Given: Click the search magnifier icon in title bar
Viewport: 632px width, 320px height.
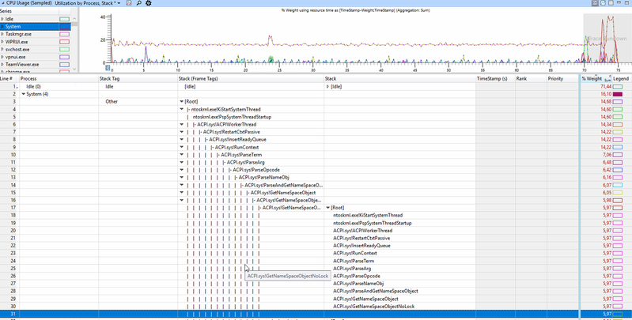Looking at the screenshot, I should (139, 4).
